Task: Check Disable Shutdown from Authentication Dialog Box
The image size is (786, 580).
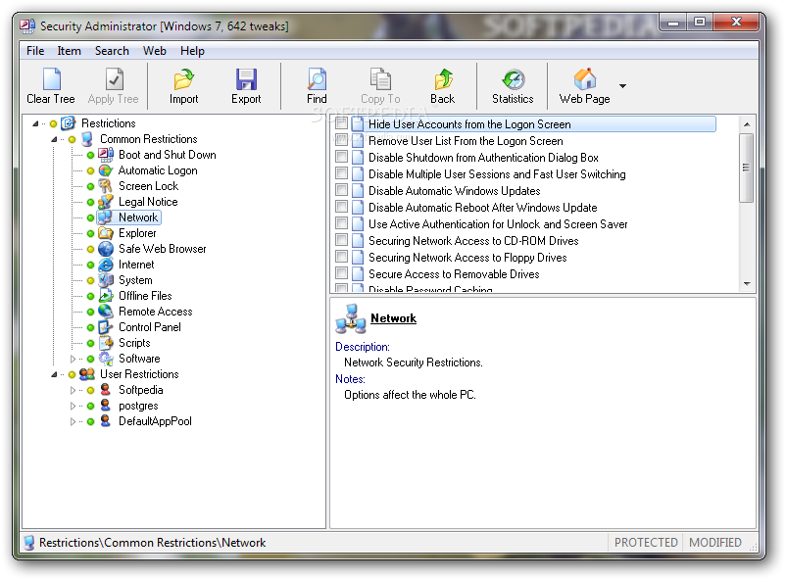Action: coord(342,157)
